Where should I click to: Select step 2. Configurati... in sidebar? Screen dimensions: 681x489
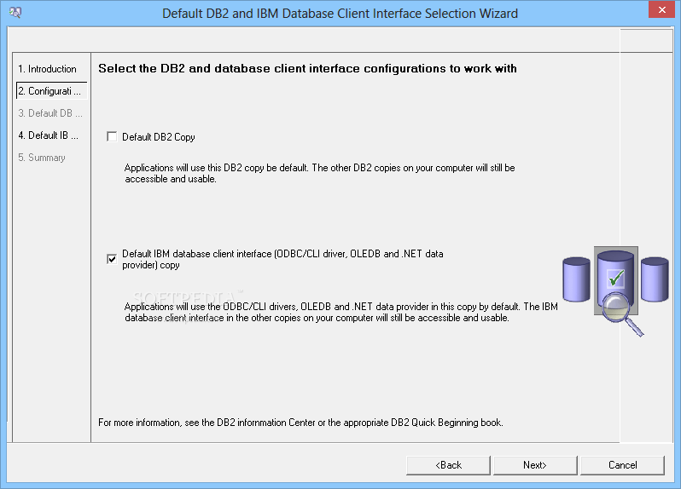coord(51,91)
